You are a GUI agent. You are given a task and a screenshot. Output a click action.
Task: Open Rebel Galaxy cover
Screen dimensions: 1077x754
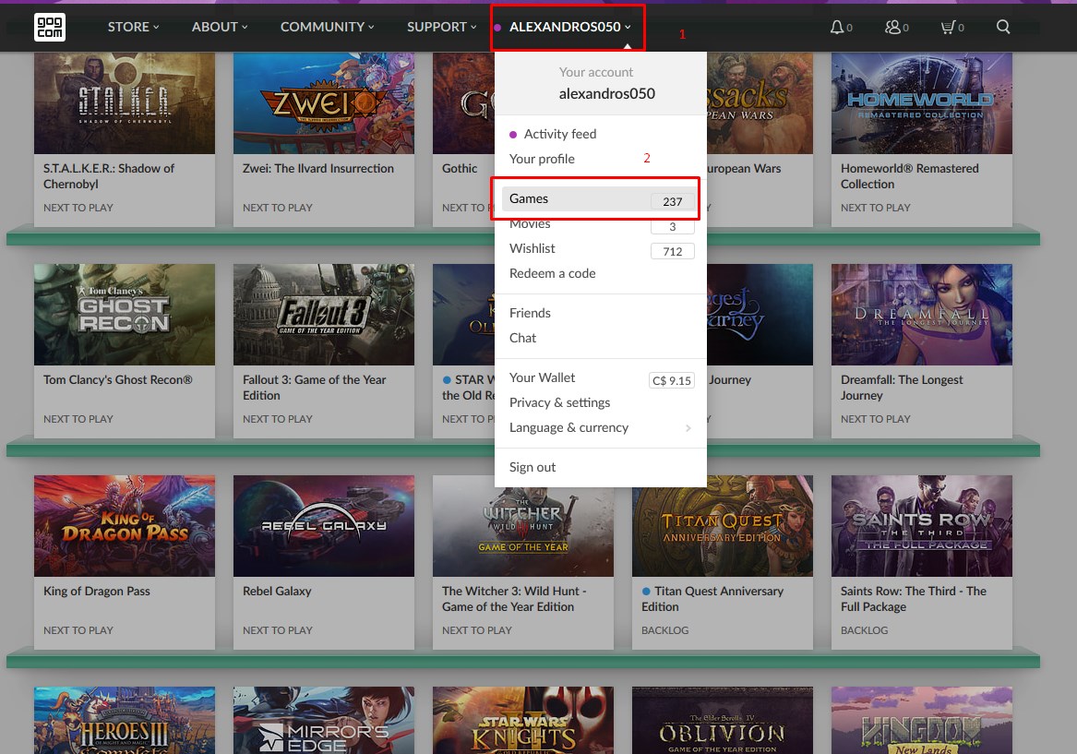tap(324, 526)
